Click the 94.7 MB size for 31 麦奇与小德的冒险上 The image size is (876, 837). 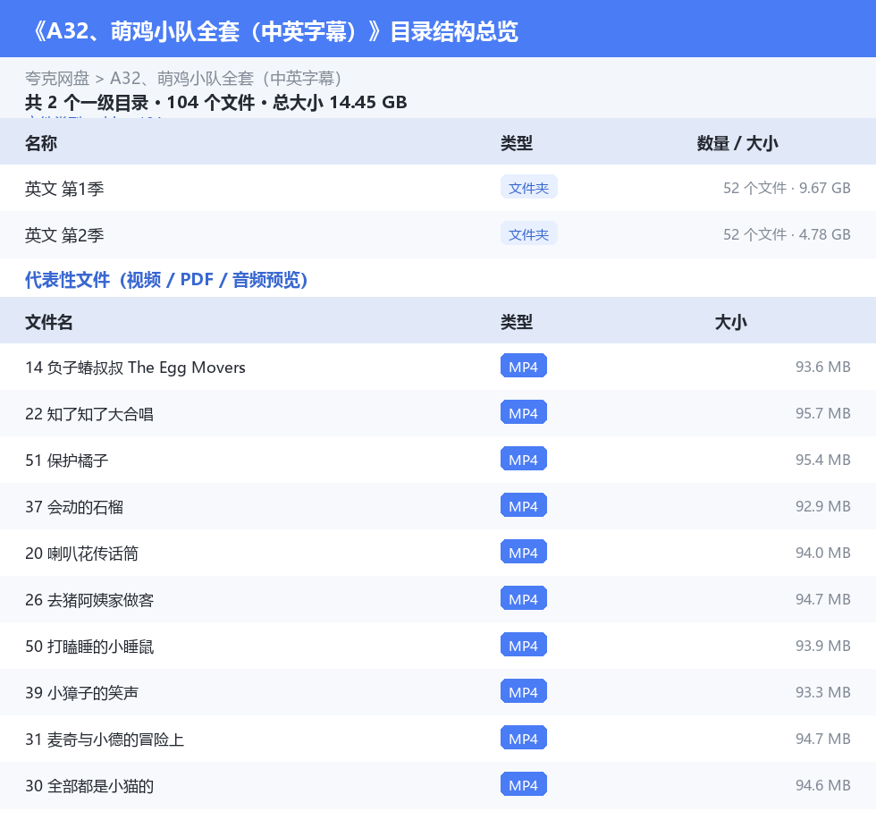pyautogui.click(x=823, y=738)
